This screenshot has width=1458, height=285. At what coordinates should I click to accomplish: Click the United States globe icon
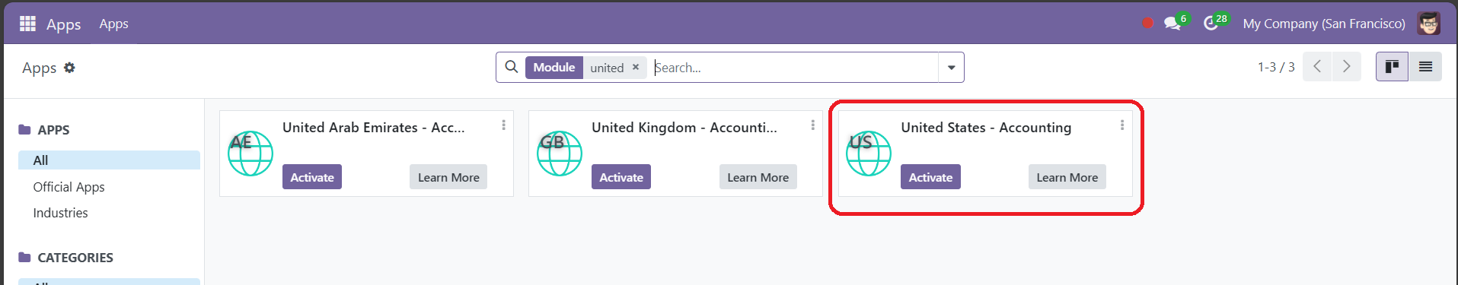[868, 153]
